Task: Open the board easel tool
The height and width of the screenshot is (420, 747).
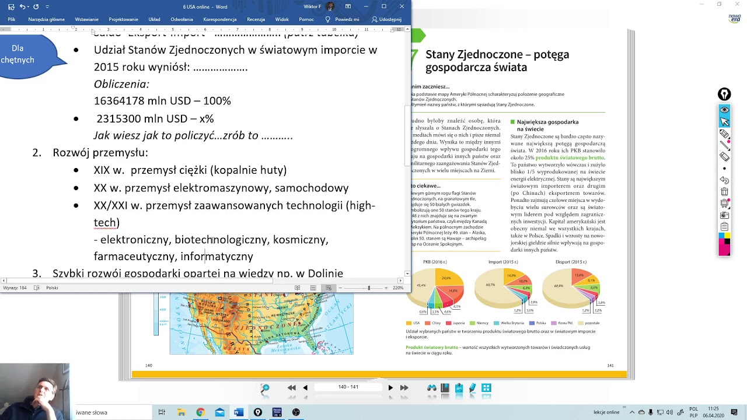Action: click(x=724, y=204)
